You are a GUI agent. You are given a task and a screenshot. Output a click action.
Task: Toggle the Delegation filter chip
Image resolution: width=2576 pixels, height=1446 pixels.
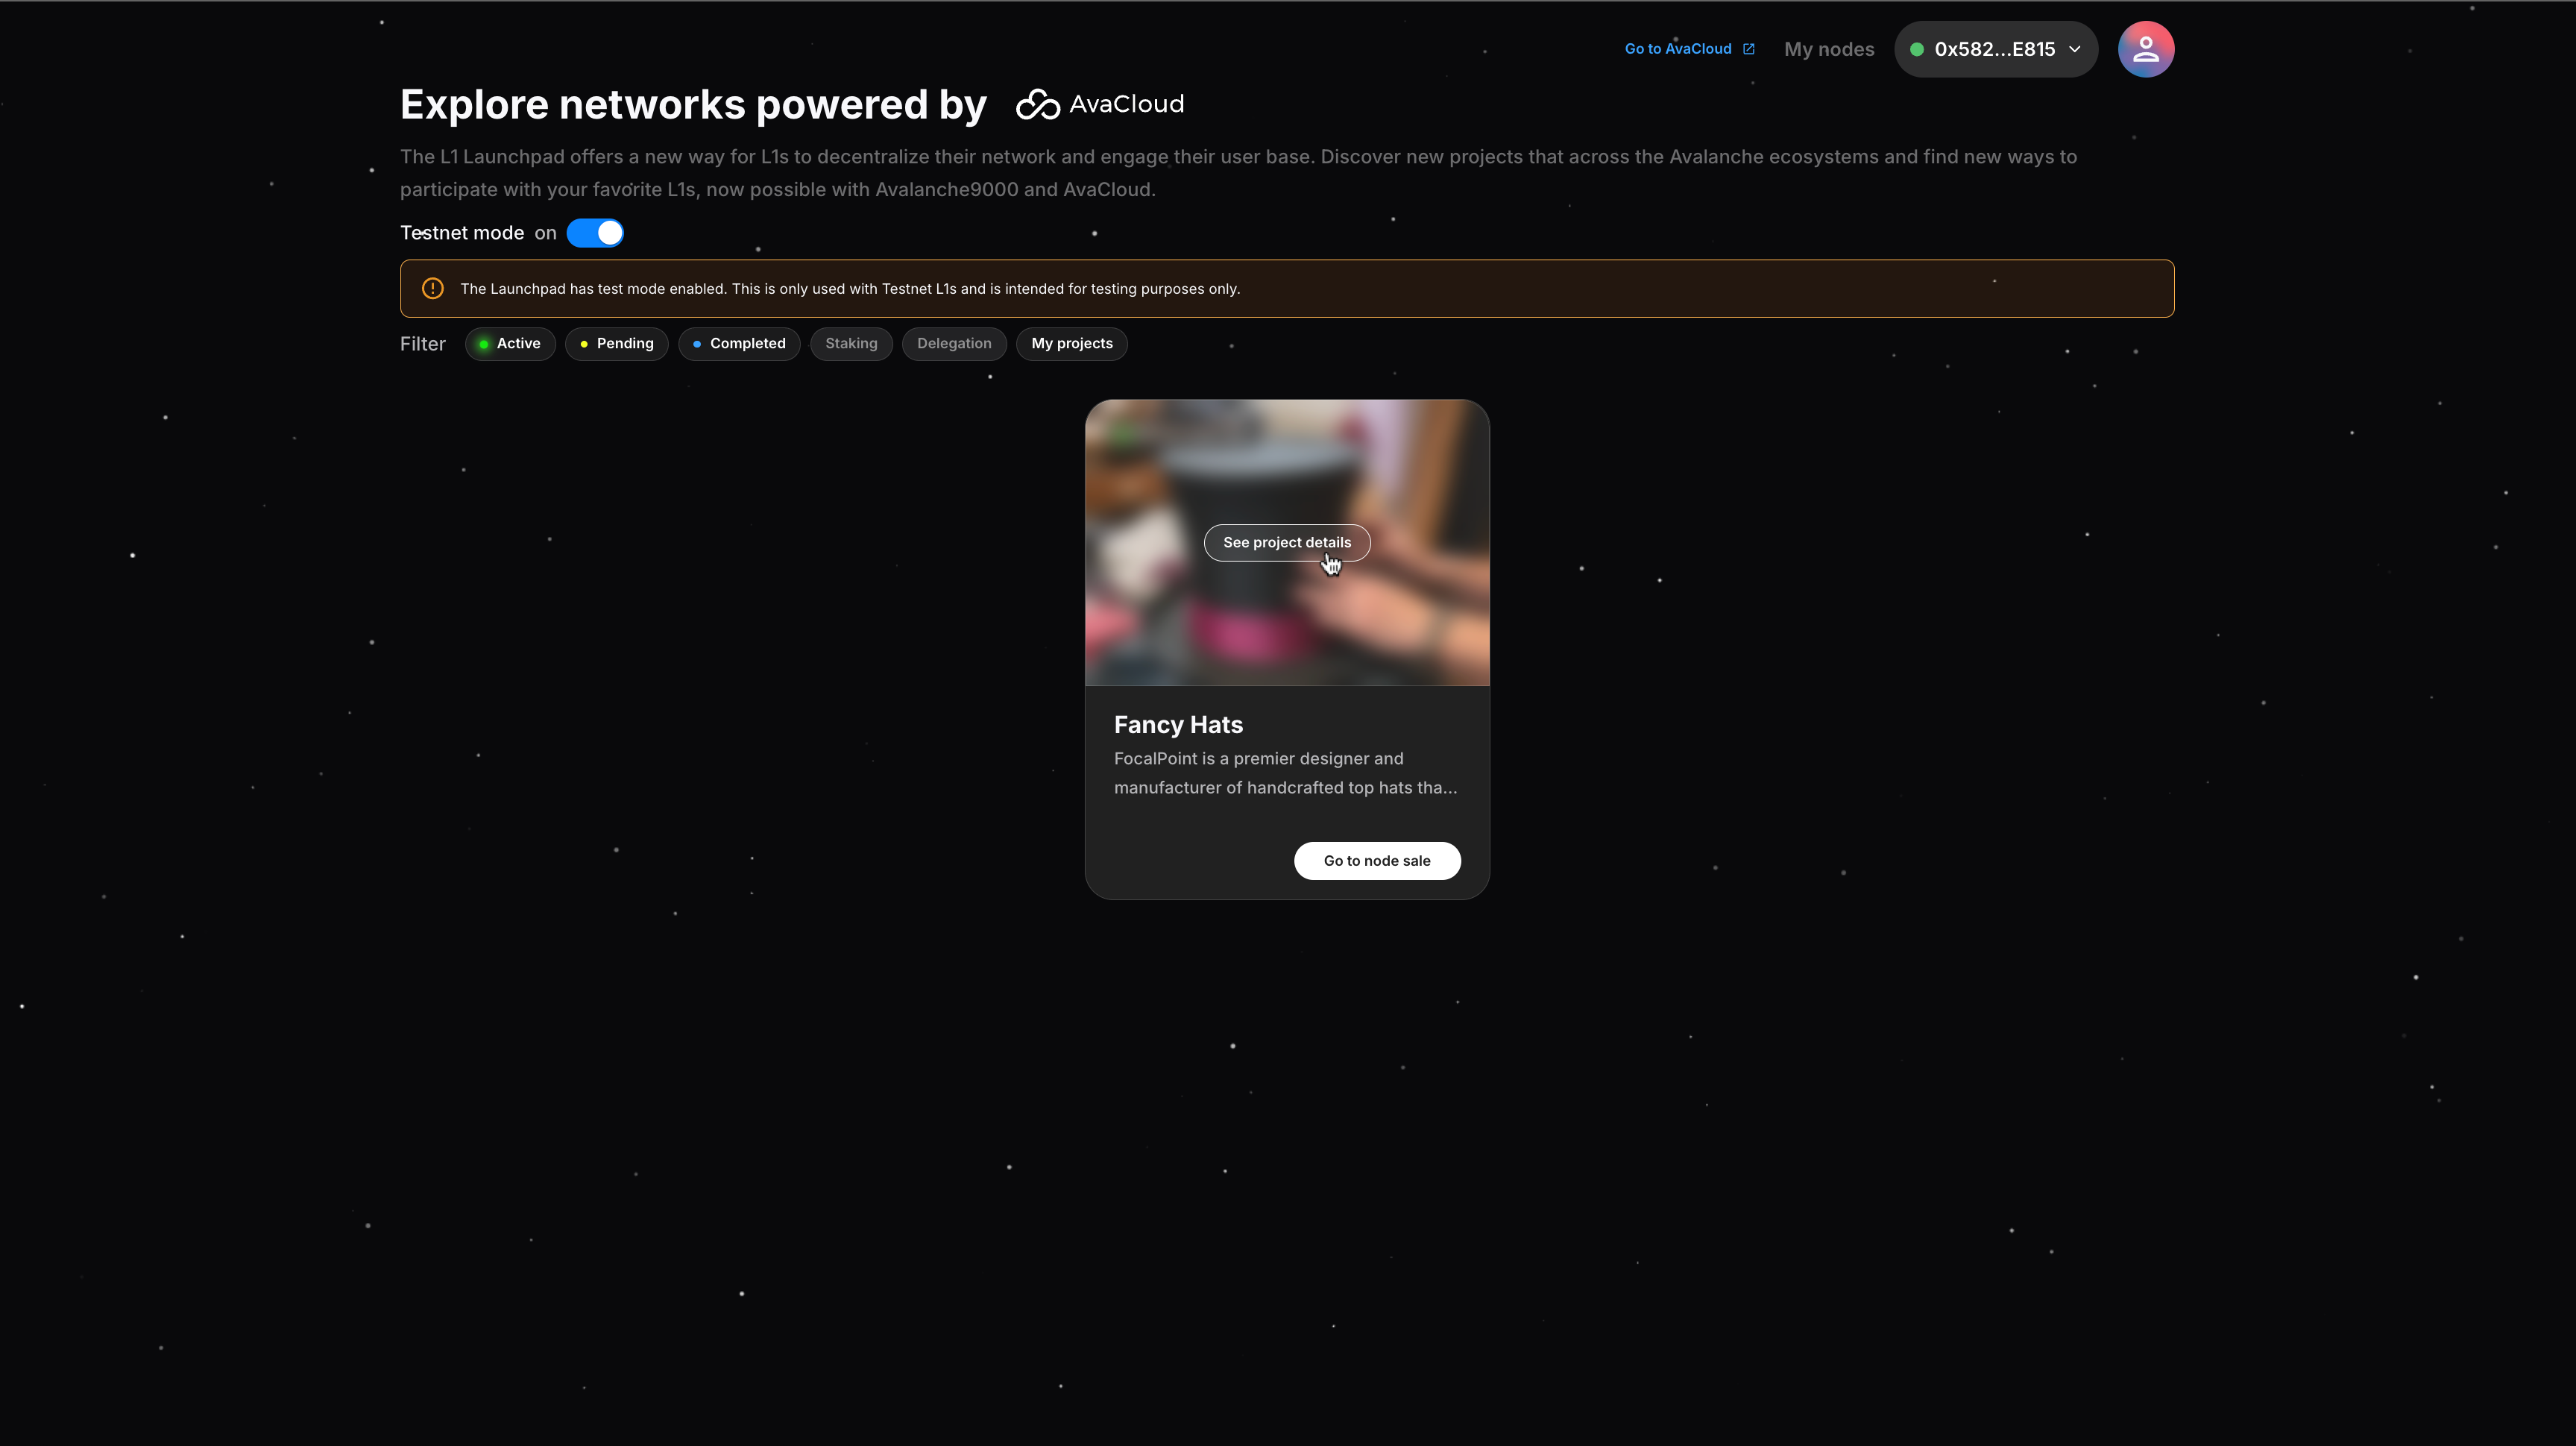coord(954,344)
